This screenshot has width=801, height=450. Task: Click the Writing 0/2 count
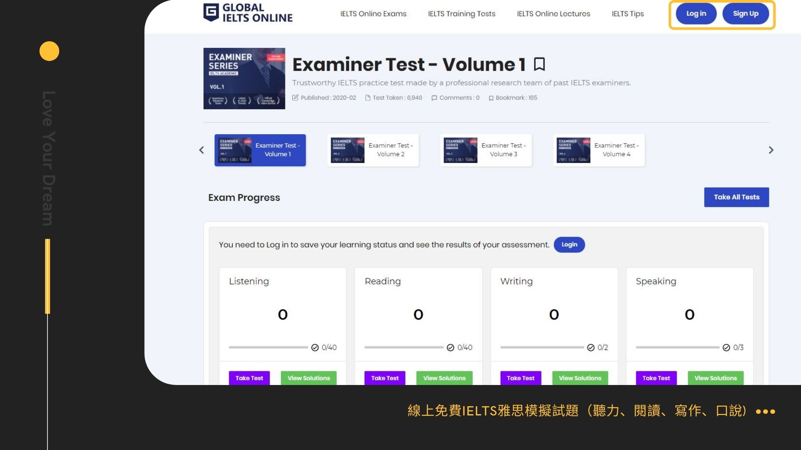click(x=602, y=347)
